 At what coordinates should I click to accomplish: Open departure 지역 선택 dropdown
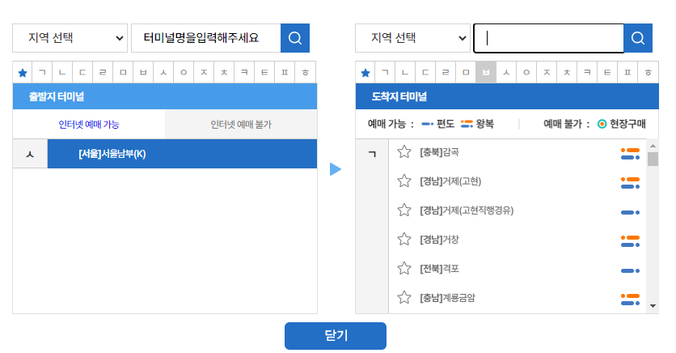70,38
